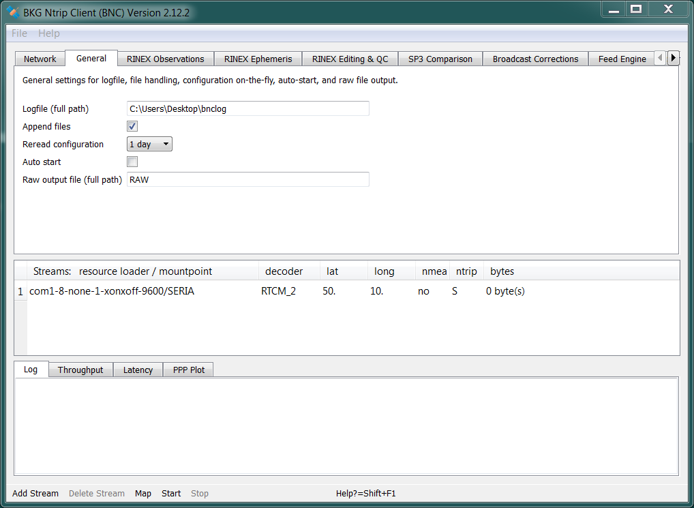The width and height of the screenshot is (694, 508).
Task: Go to RINEX Editing & QC tab
Action: 350,59
